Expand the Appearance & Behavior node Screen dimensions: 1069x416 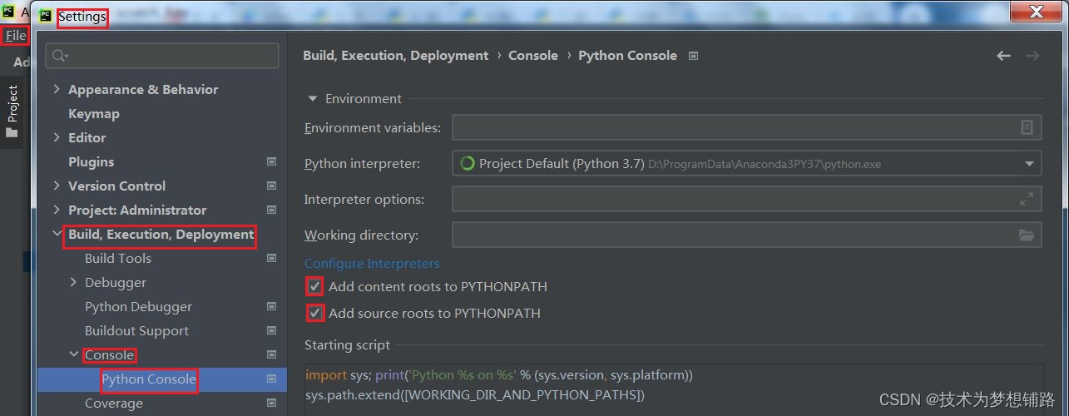[57, 89]
